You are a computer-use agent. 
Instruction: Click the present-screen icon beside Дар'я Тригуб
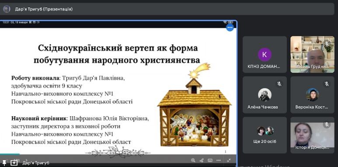pyautogui.click(x=14, y=163)
